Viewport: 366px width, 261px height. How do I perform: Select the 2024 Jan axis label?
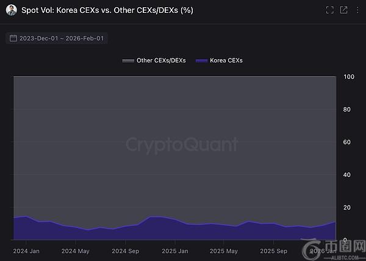coord(26,251)
